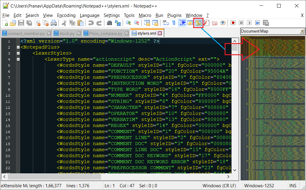Click the Save All icon
Viewport: 306px width, 190px height.
pyautogui.click(x=29, y=23)
